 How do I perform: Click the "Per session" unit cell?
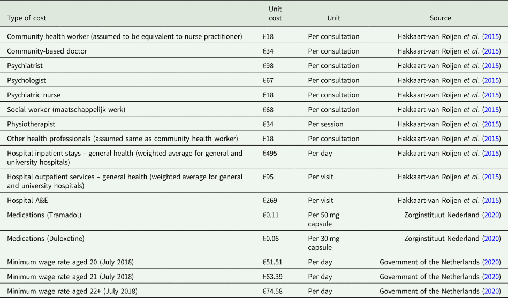tap(326, 124)
